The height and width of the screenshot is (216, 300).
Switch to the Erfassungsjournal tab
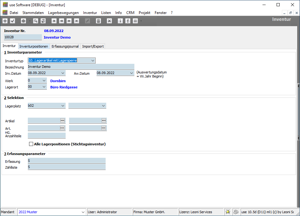pos(65,46)
